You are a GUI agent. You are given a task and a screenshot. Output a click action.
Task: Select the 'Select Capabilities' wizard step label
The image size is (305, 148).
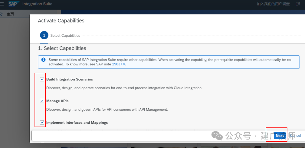[x=65, y=35]
